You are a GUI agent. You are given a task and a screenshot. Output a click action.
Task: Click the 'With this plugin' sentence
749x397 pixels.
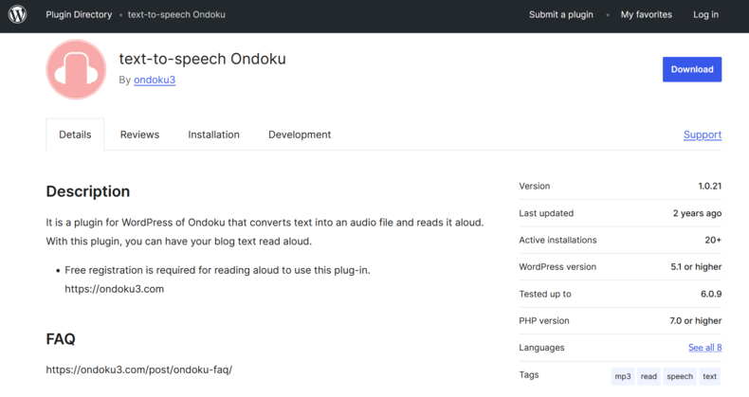[x=178, y=242]
